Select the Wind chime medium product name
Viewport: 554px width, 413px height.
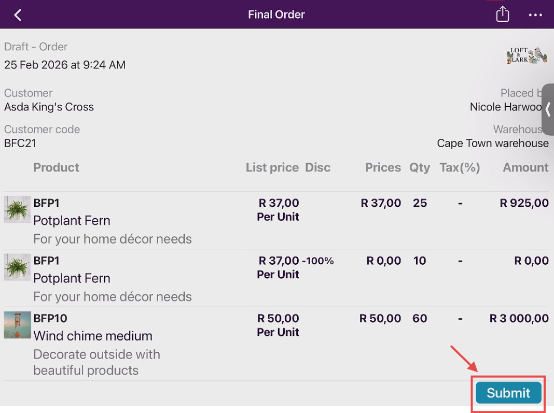[93, 336]
